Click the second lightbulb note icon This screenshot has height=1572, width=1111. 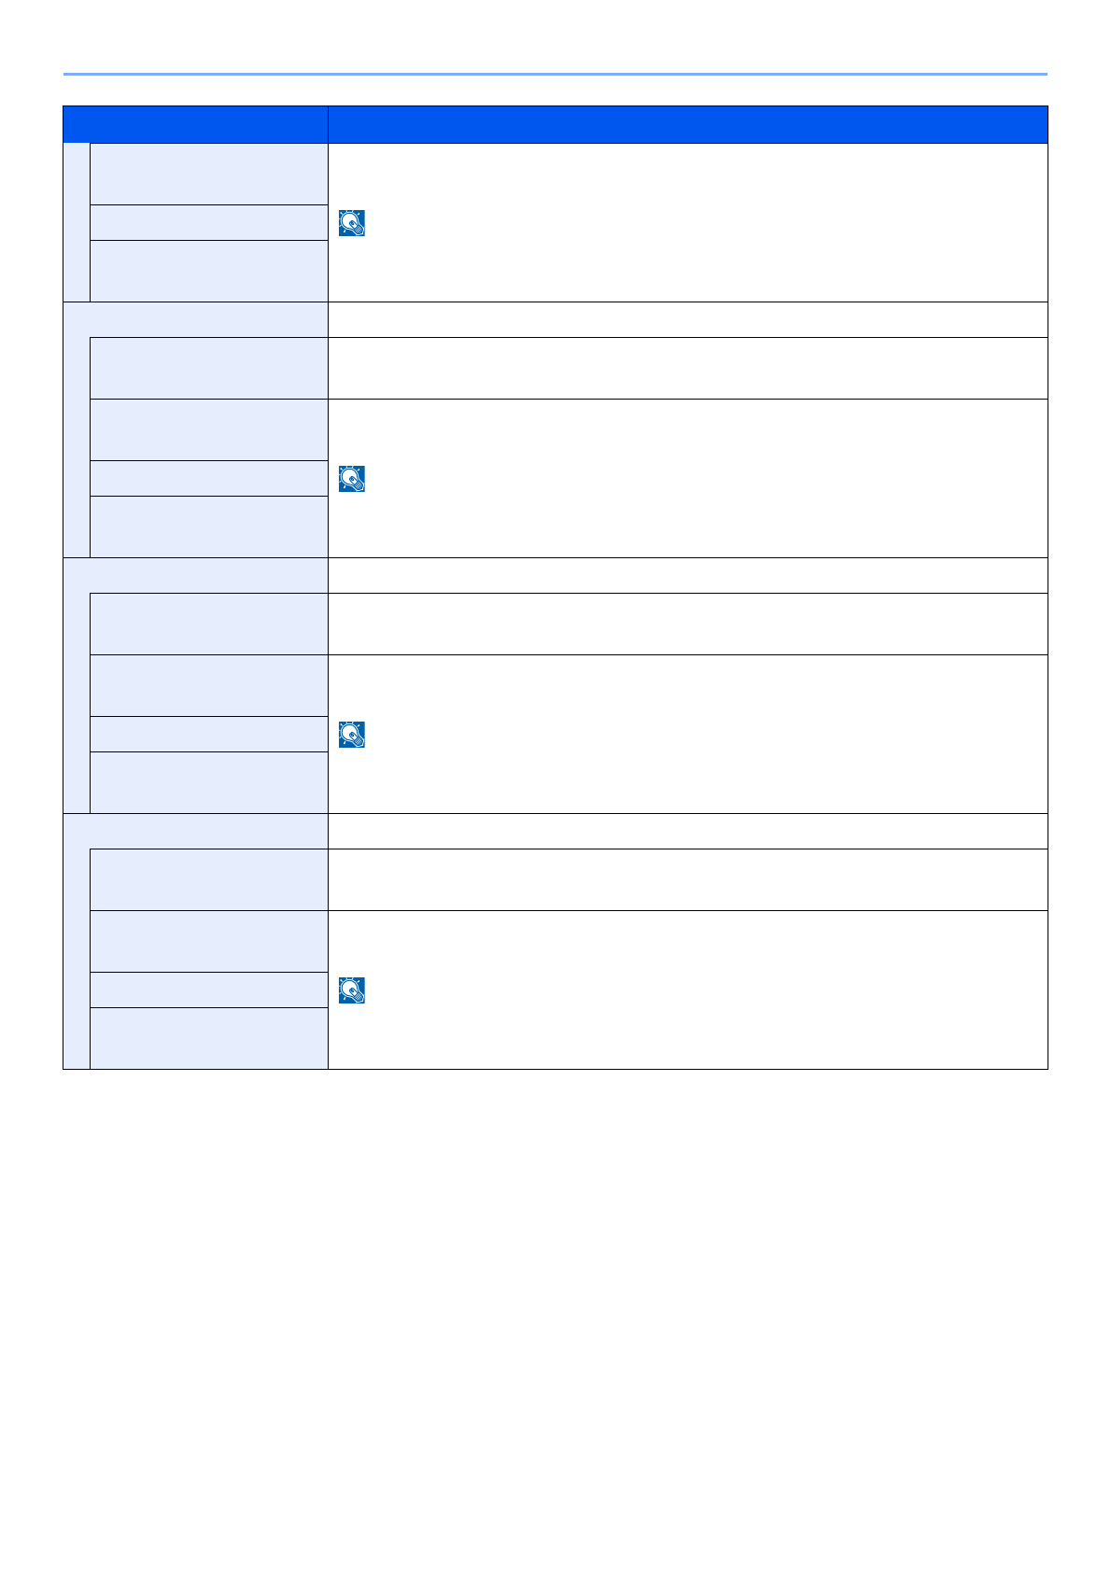(x=352, y=479)
